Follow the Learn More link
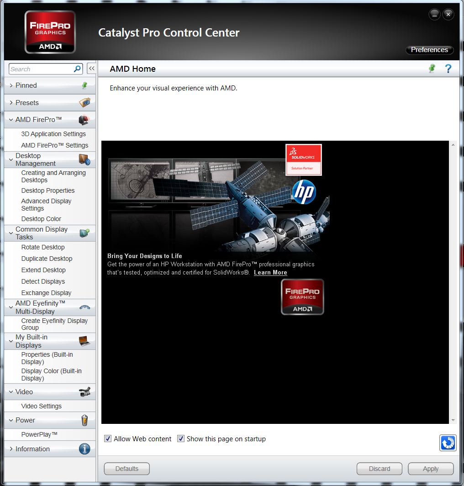This screenshot has width=464, height=486. coord(270,272)
